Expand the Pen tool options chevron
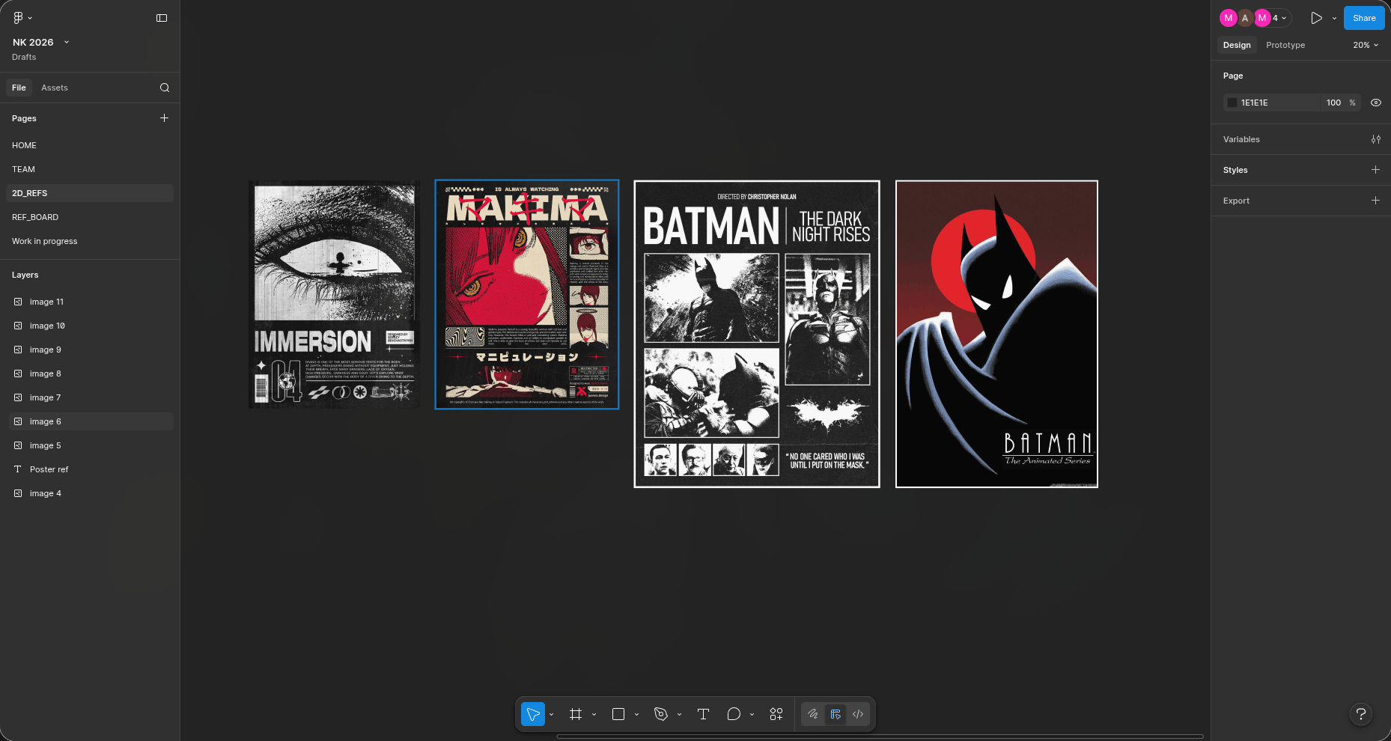 click(x=680, y=714)
